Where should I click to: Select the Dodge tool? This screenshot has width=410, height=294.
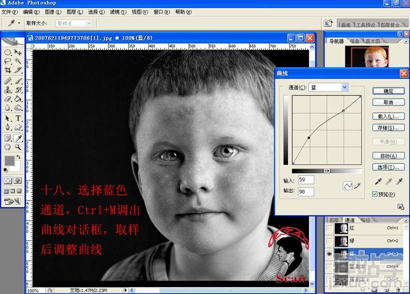click(x=18, y=108)
